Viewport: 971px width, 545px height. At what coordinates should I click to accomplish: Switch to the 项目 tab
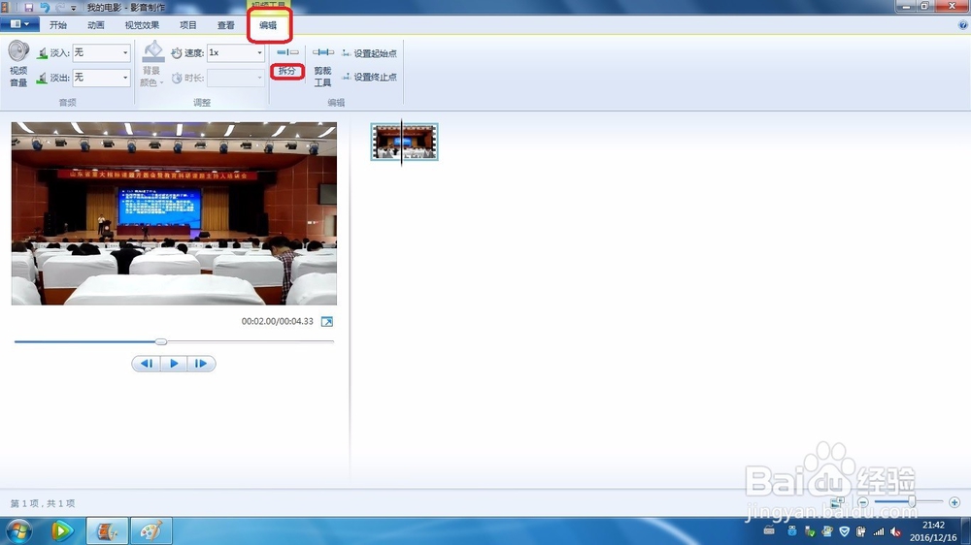point(188,25)
